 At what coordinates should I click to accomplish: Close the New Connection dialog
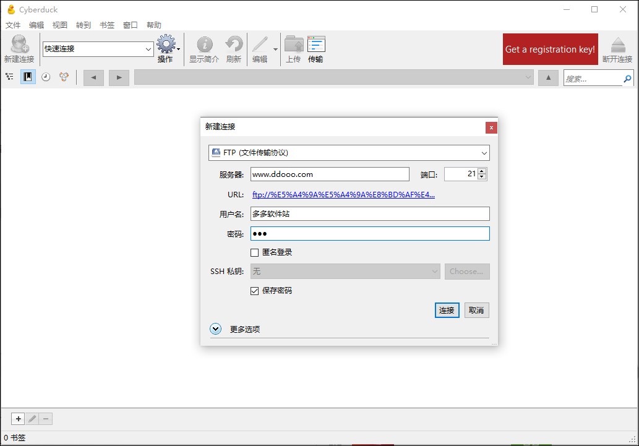(491, 127)
